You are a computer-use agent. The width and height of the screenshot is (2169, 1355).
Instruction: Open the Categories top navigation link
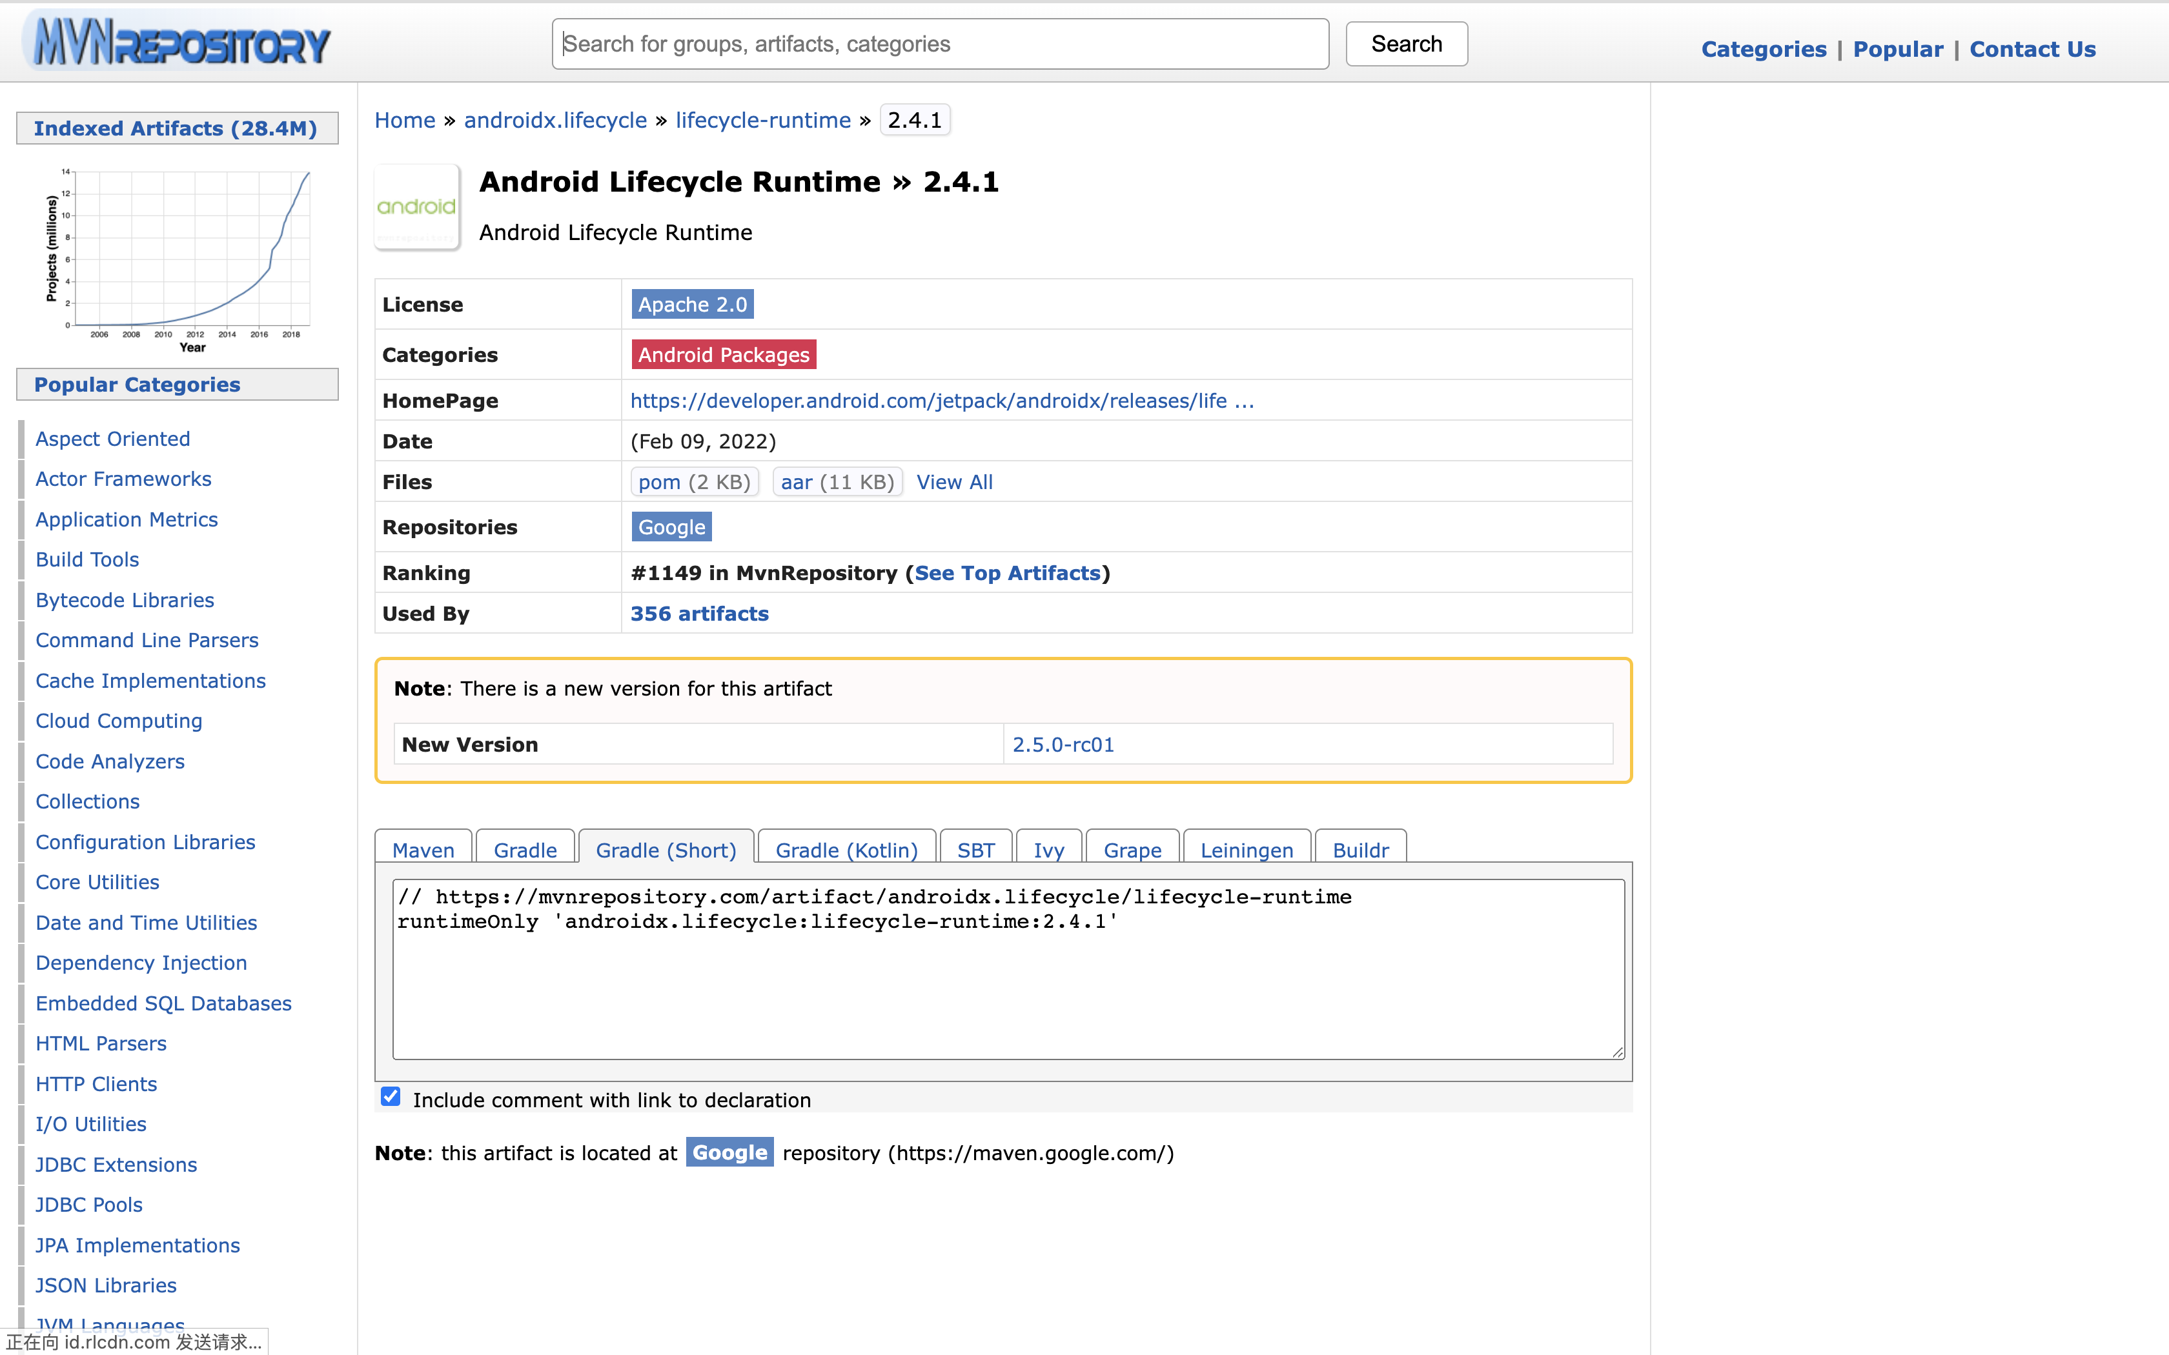pos(1764,49)
